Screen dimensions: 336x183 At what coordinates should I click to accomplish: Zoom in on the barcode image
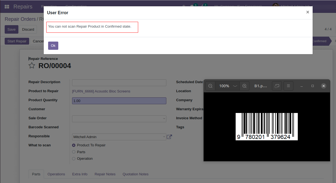click(x=244, y=86)
